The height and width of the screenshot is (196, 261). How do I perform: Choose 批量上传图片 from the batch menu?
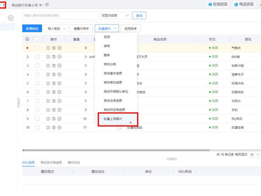(x=113, y=119)
